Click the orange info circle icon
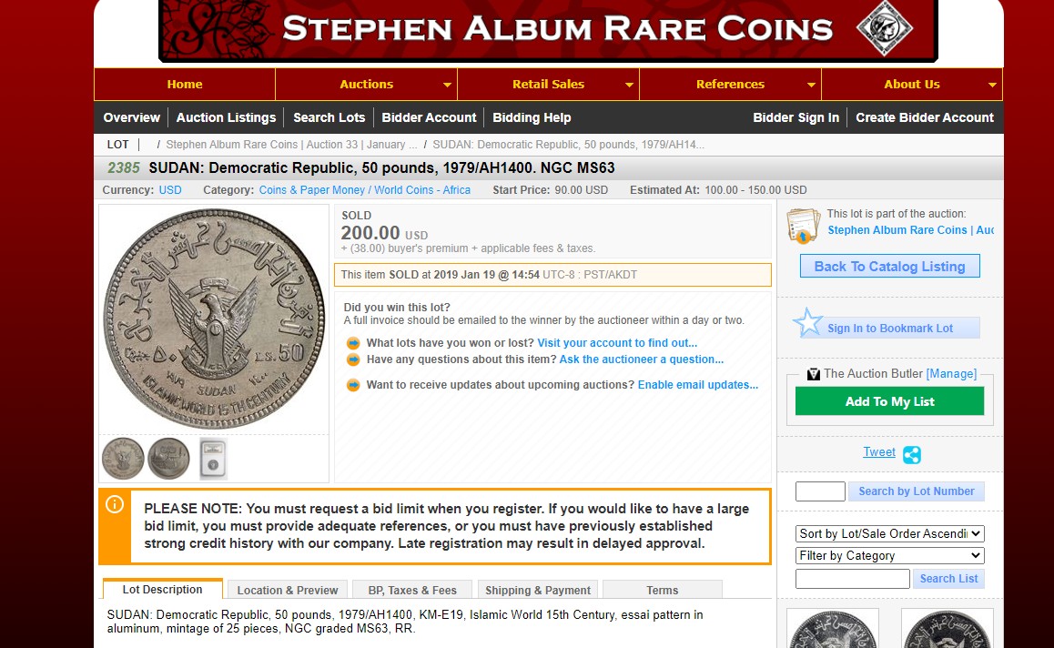The width and height of the screenshot is (1054, 648). [115, 504]
